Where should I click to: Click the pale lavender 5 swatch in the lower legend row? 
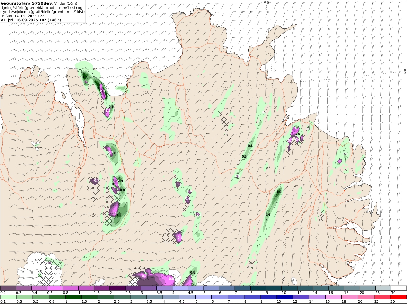point(203,297)
